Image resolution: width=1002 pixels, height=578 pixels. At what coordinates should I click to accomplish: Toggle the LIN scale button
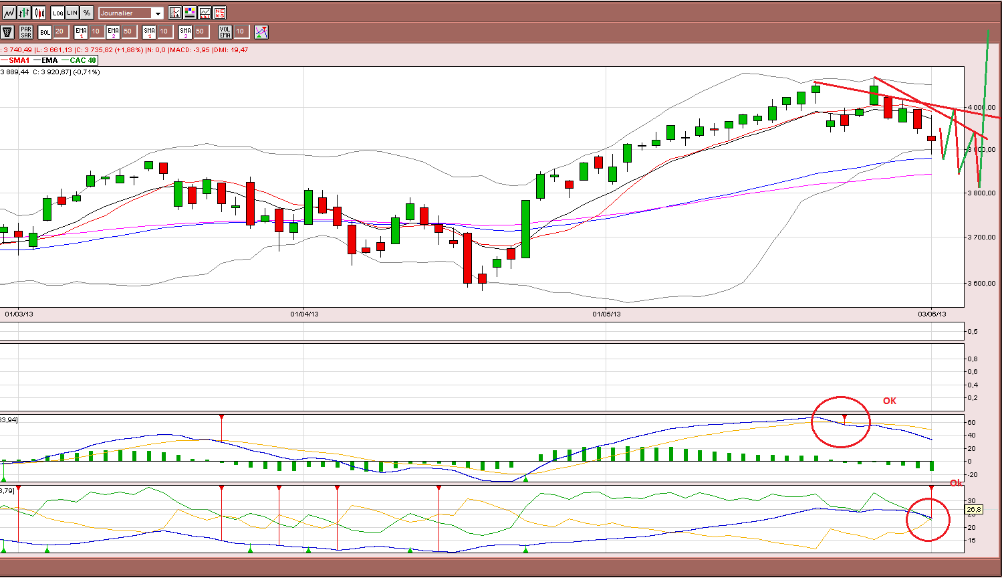[72, 13]
